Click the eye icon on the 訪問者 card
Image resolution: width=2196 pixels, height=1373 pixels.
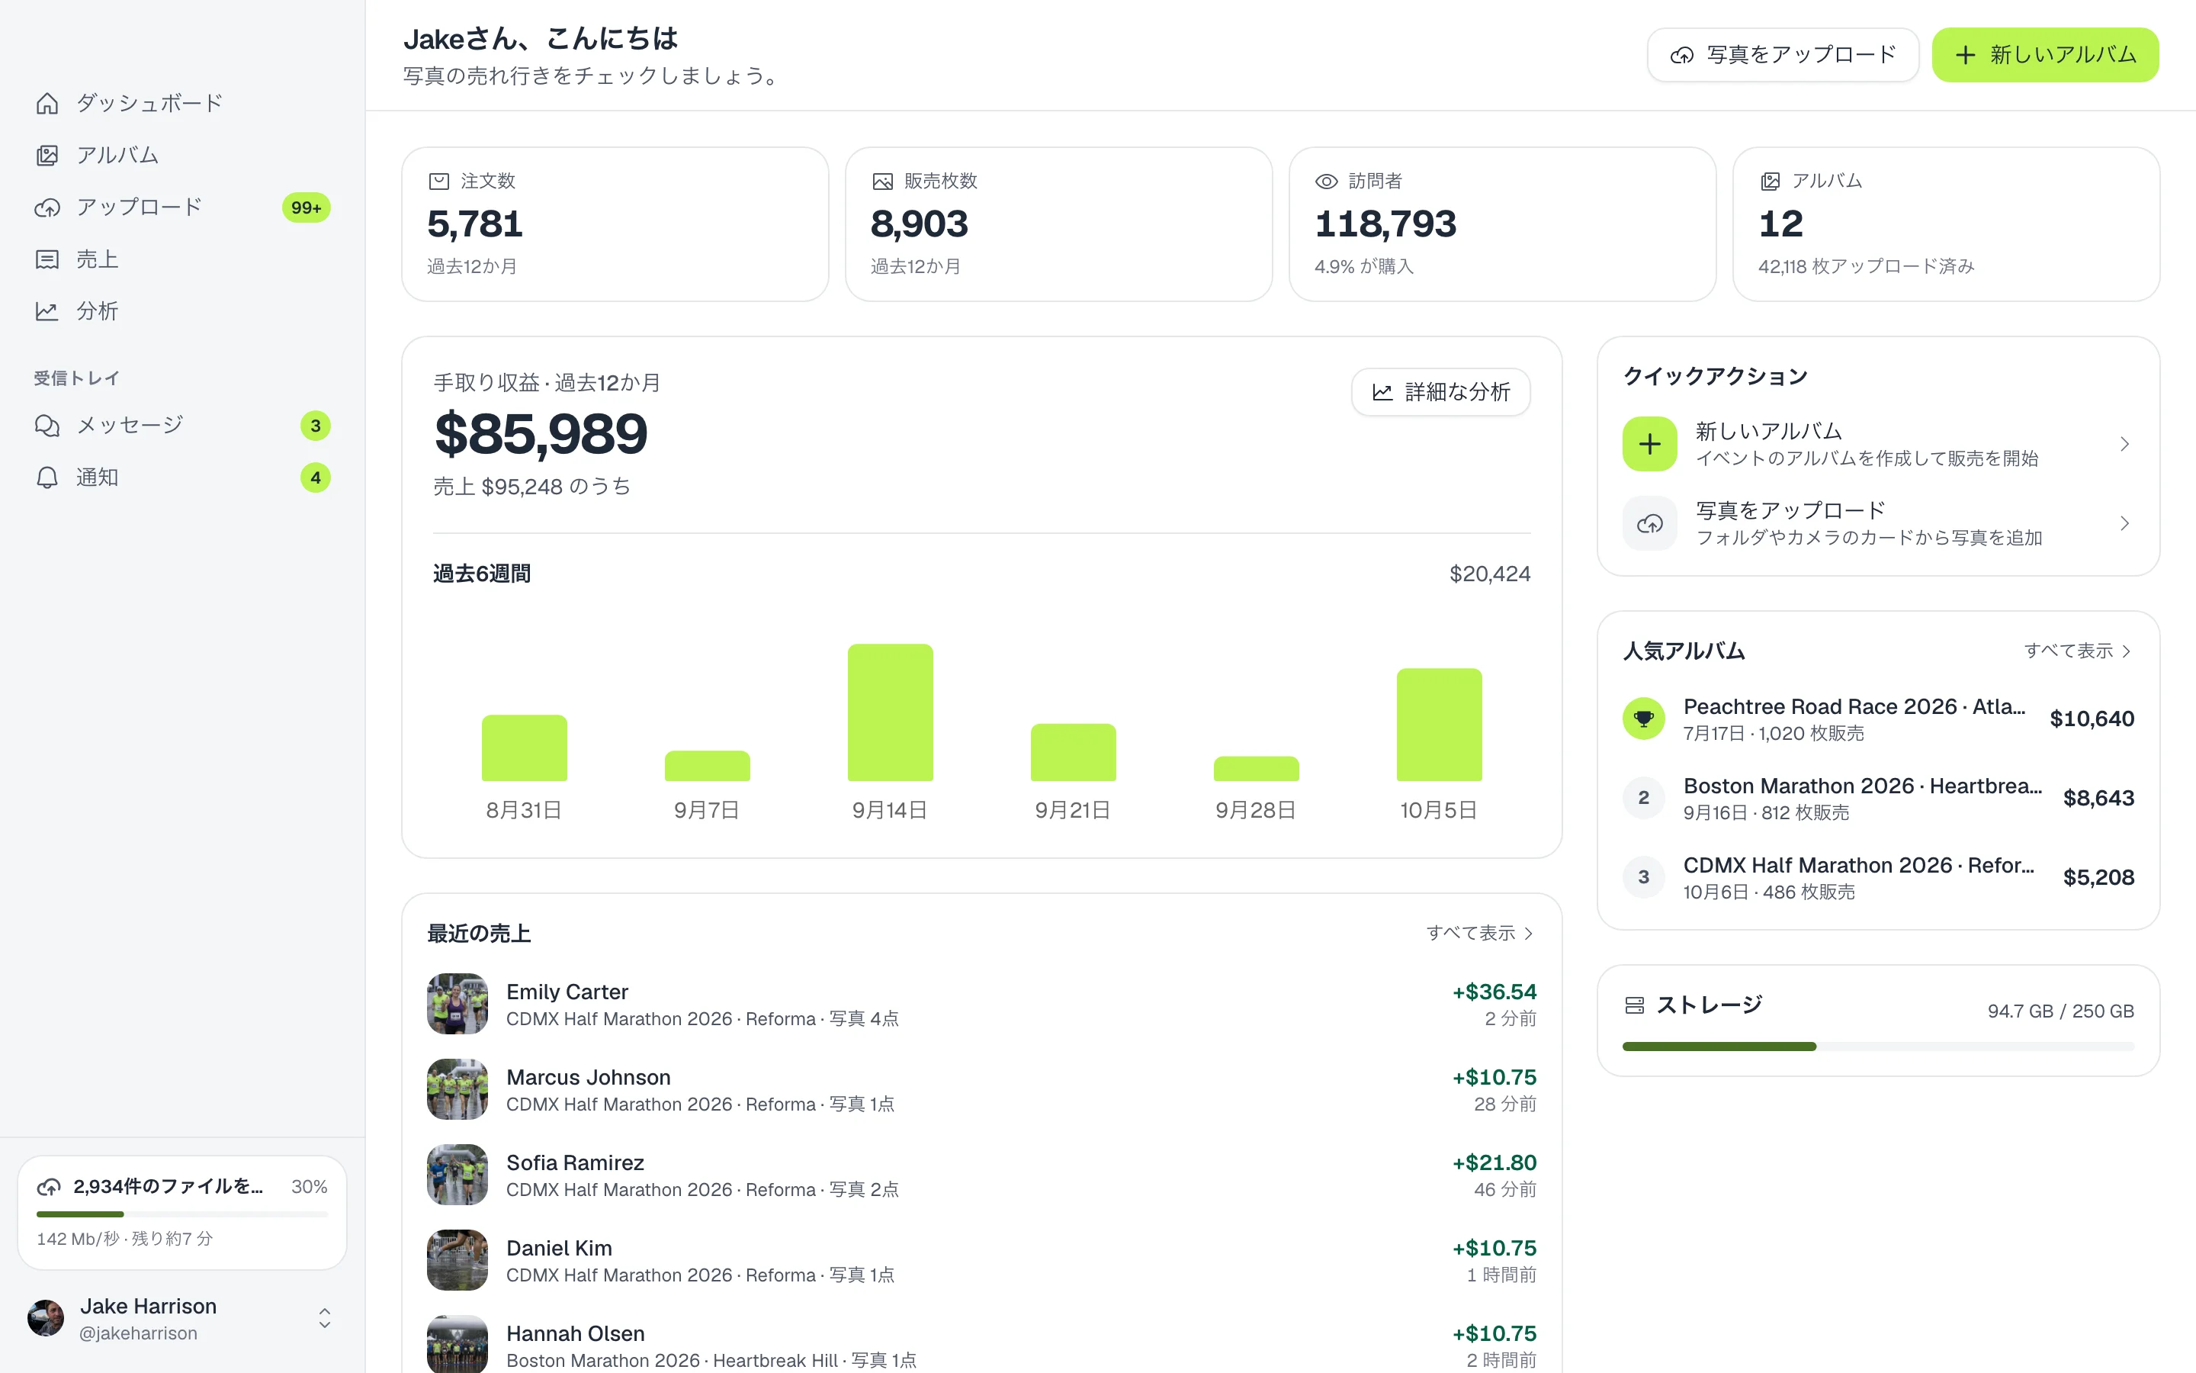click(1327, 182)
